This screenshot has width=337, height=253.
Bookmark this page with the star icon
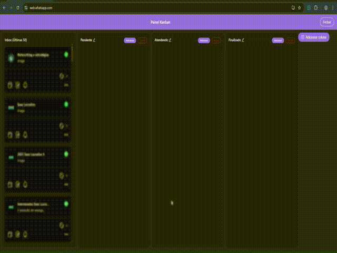[x=300, y=8]
